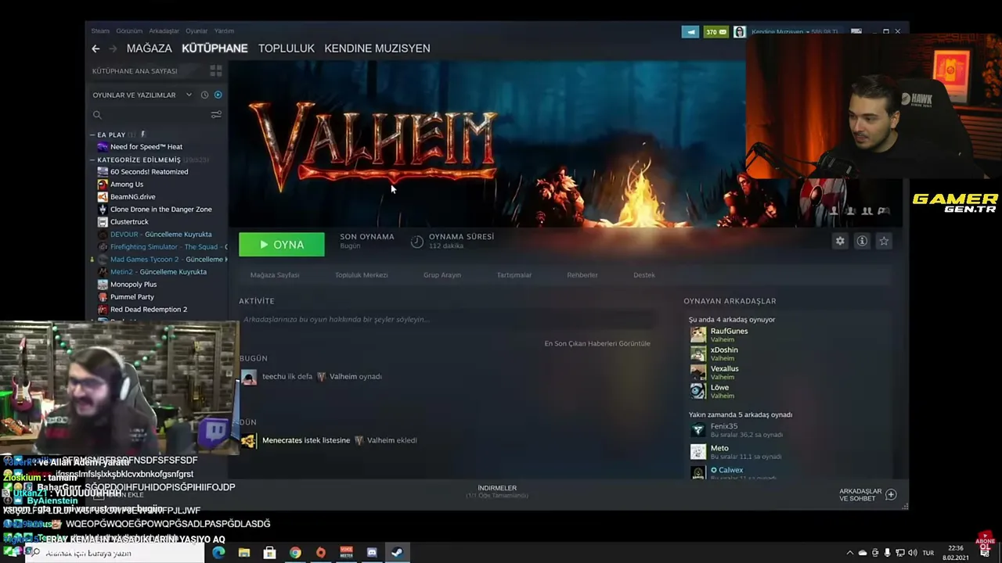Screen dimensions: 1002x563
Task: Switch library to grid view icon
Action: [x=216, y=71]
